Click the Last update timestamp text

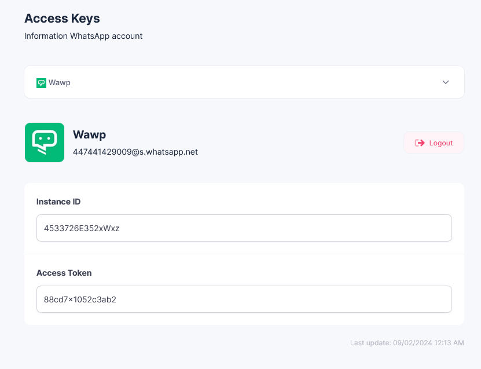407,343
